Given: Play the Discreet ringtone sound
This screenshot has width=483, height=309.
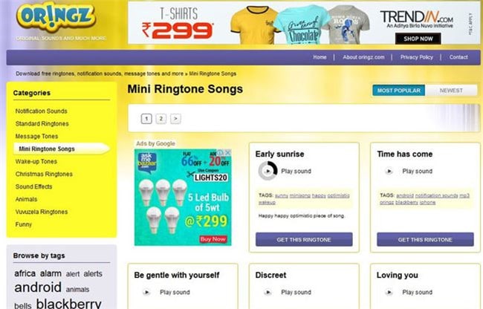Looking at the screenshot, I should click(x=268, y=292).
